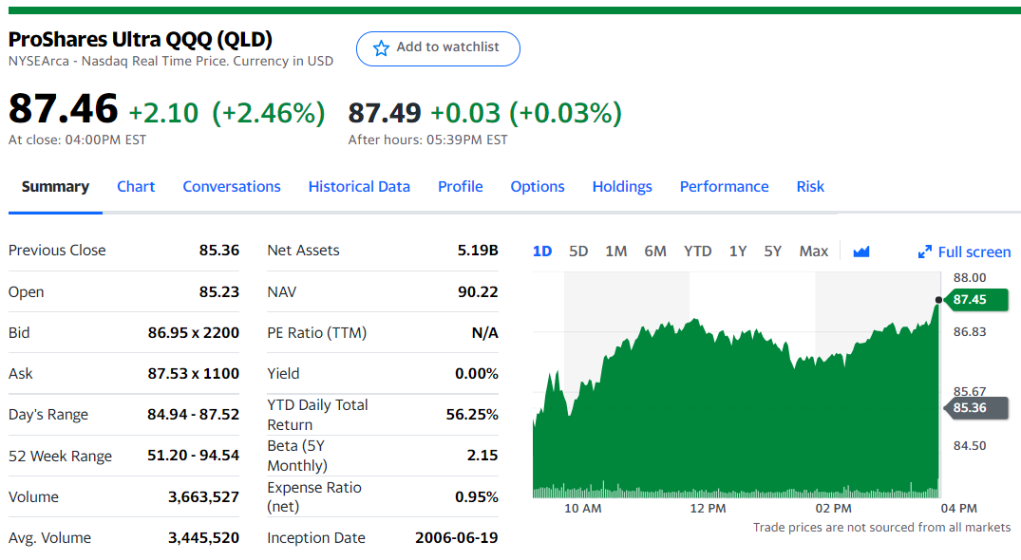The image size is (1021, 560).
Task: Click the 52 Week Range value 51.20 - 94.54
Action: point(194,456)
